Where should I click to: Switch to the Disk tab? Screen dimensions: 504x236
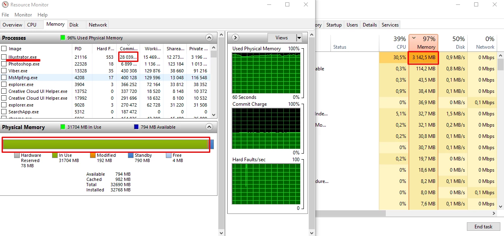coord(74,25)
